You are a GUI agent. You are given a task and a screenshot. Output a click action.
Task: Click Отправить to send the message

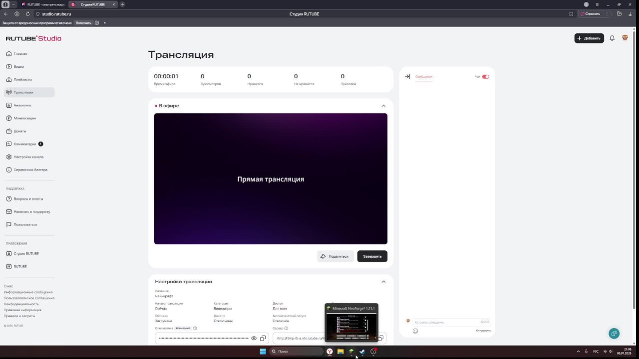click(483, 331)
